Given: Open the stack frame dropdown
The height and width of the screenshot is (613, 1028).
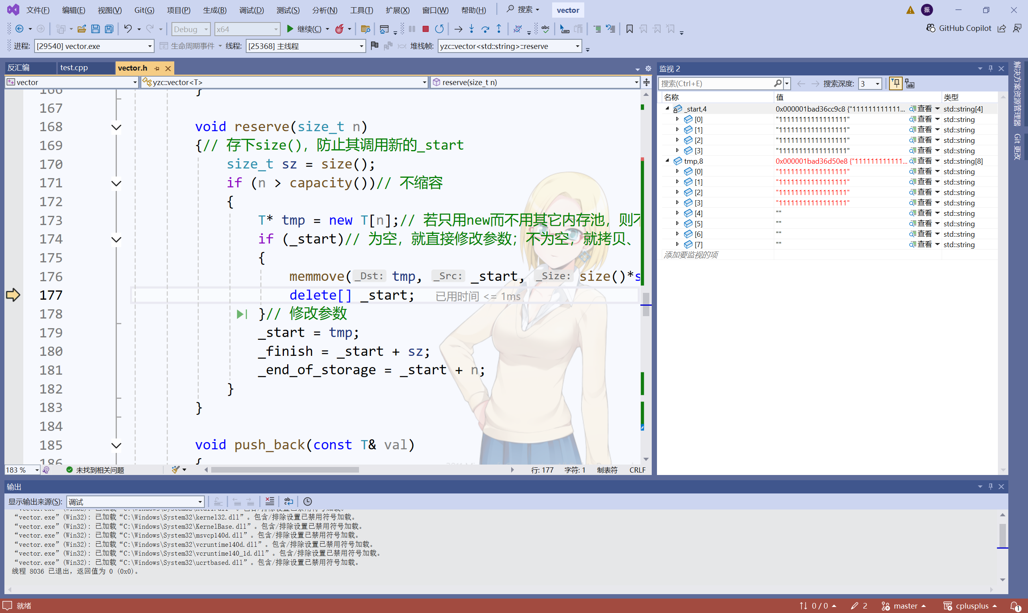Looking at the screenshot, I should [577, 46].
